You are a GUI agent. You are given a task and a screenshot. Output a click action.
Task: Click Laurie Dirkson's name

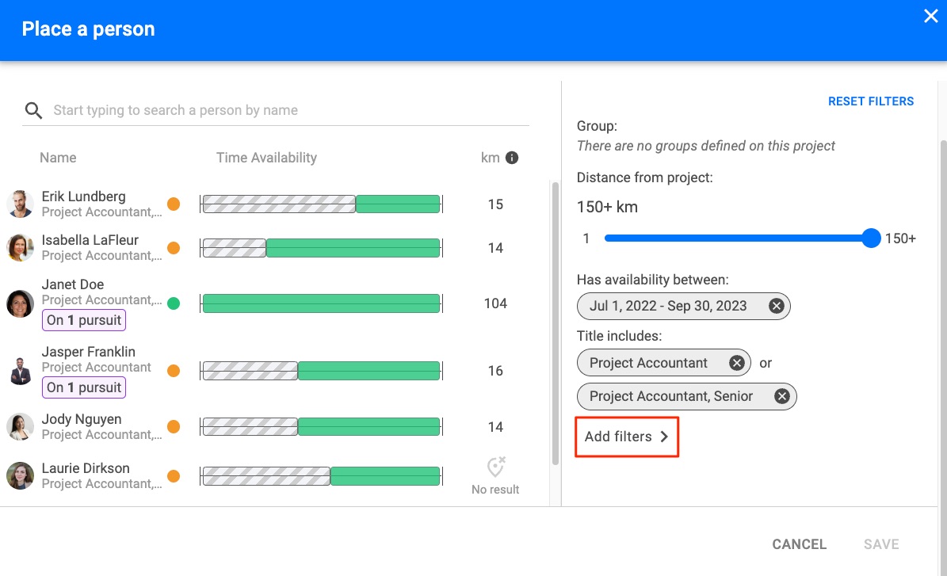[85, 468]
